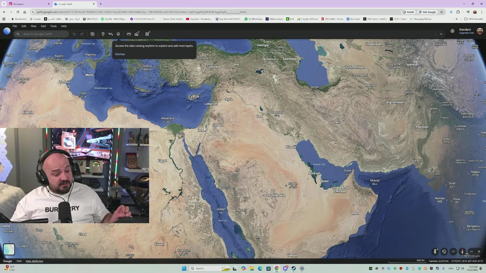Image resolution: width=486 pixels, height=273 pixels.
Task: Open the taskbar clock and date
Action: point(473,268)
